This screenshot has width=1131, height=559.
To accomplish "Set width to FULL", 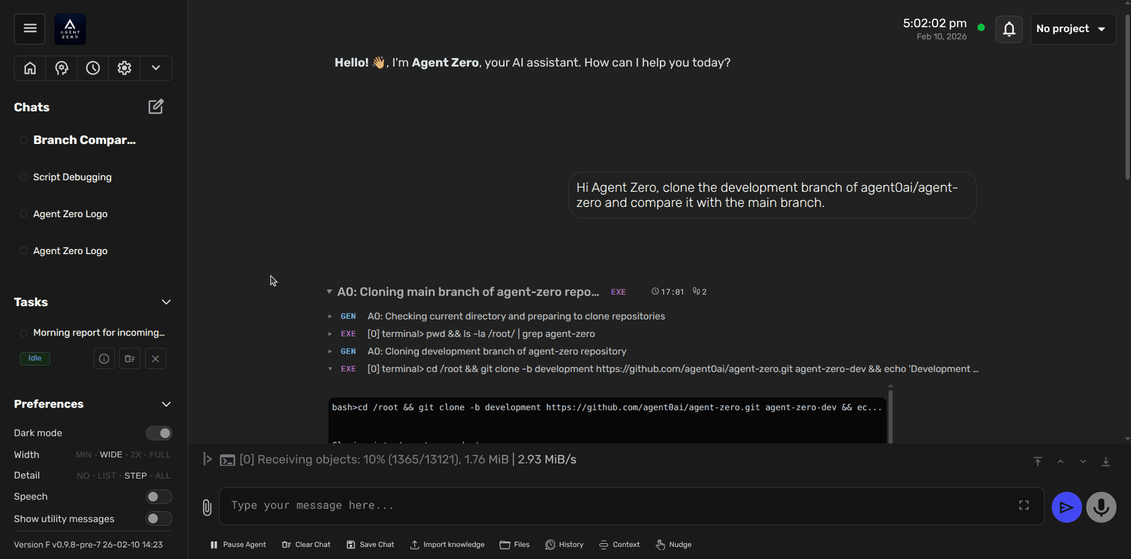I will pyautogui.click(x=160, y=455).
